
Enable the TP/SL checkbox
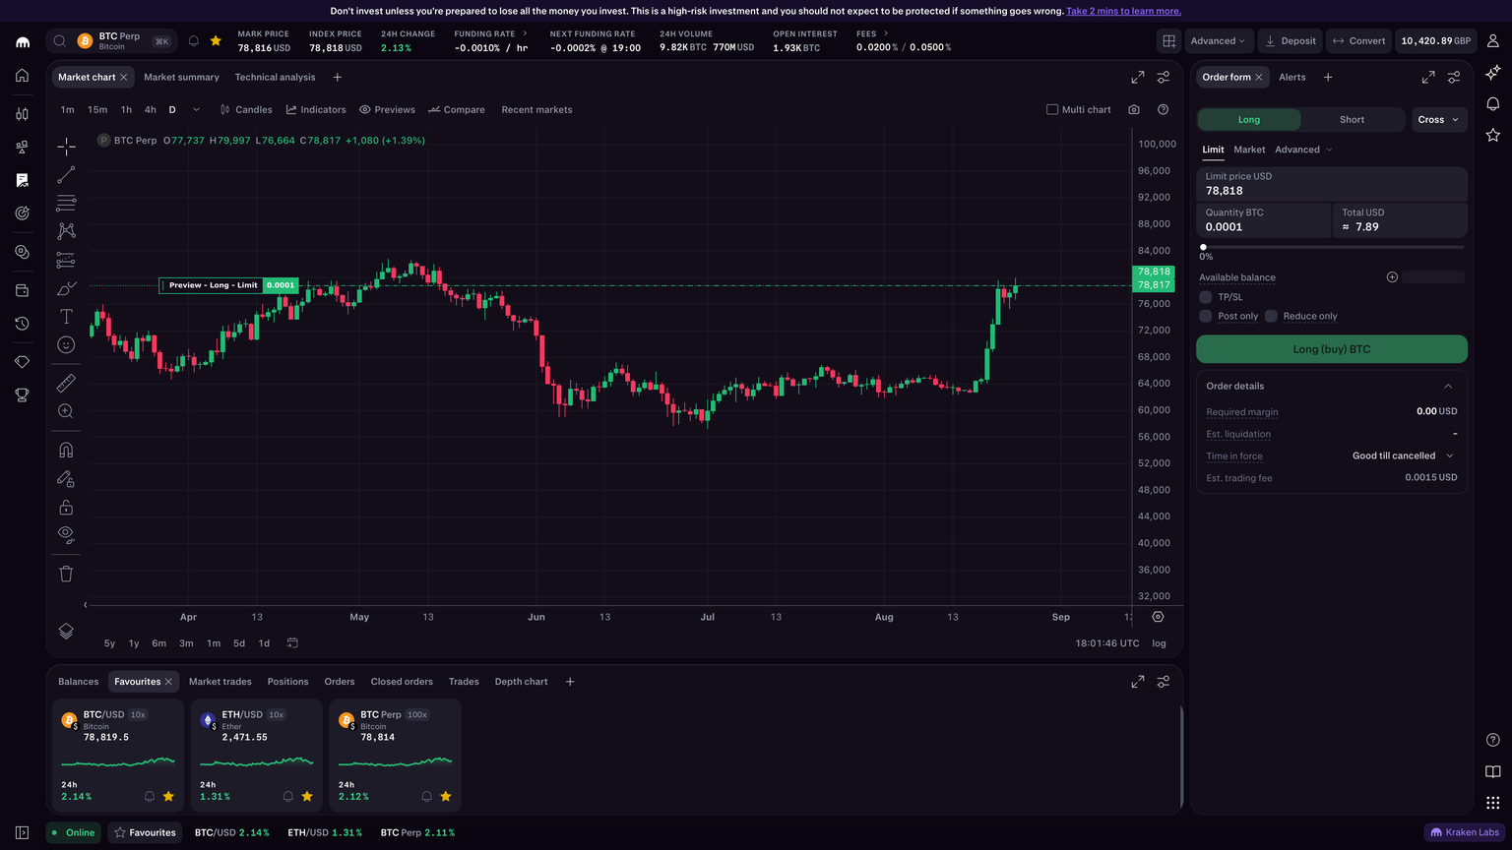point(1205,297)
